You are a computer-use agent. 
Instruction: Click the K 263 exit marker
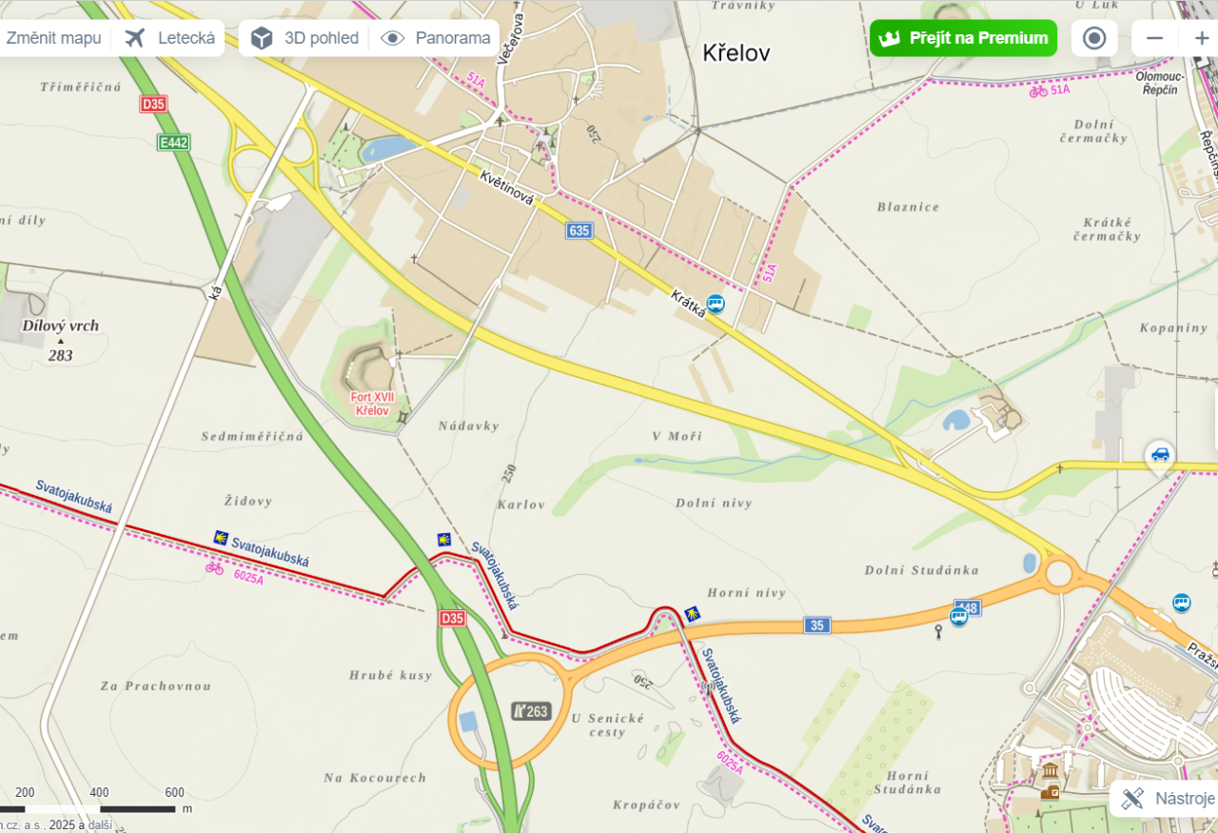[x=531, y=710]
